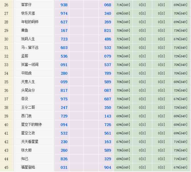Select number 079 in the 孟哥 row
191x172 pixels.
[x=107, y=56]
